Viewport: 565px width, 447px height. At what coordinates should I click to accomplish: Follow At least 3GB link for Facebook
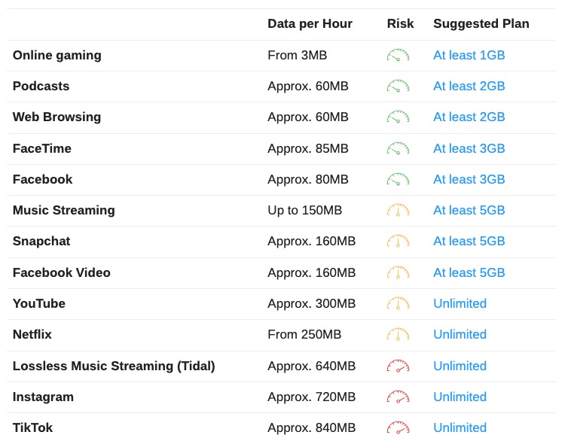point(469,179)
